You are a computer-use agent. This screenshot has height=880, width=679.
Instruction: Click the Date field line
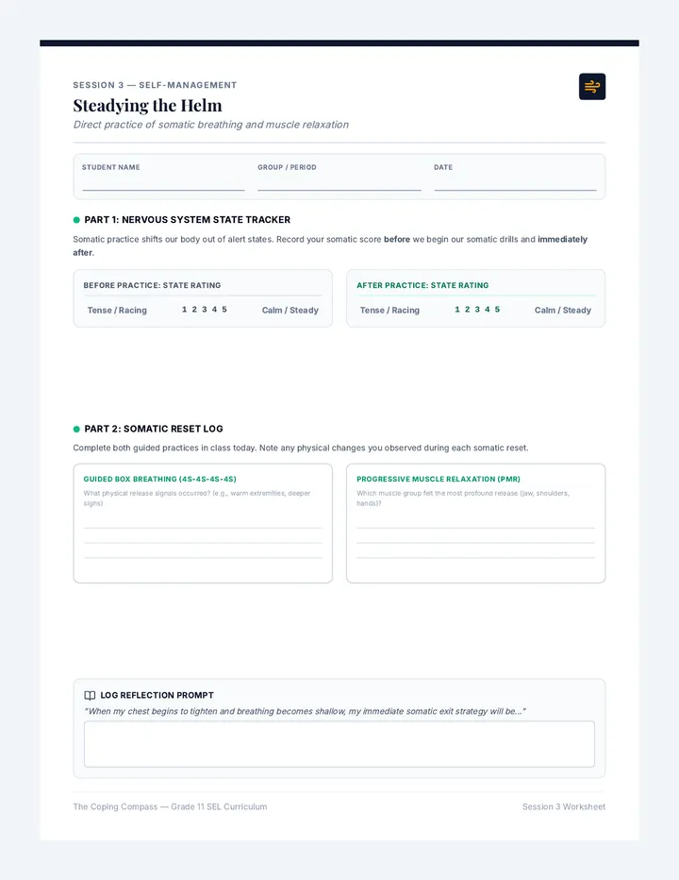point(515,183)
